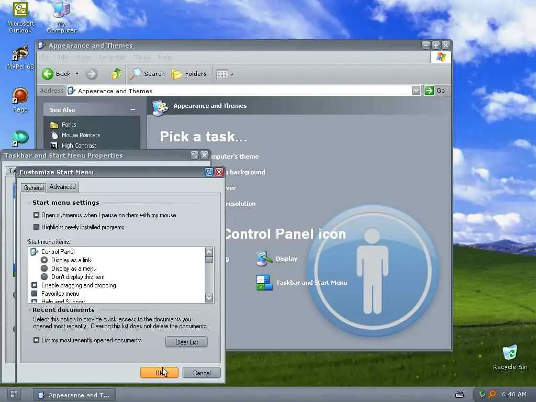Viewport: 536px width, 402px height.
Task: Collapse the See Also panel
Action: click(x=133, y=109)
